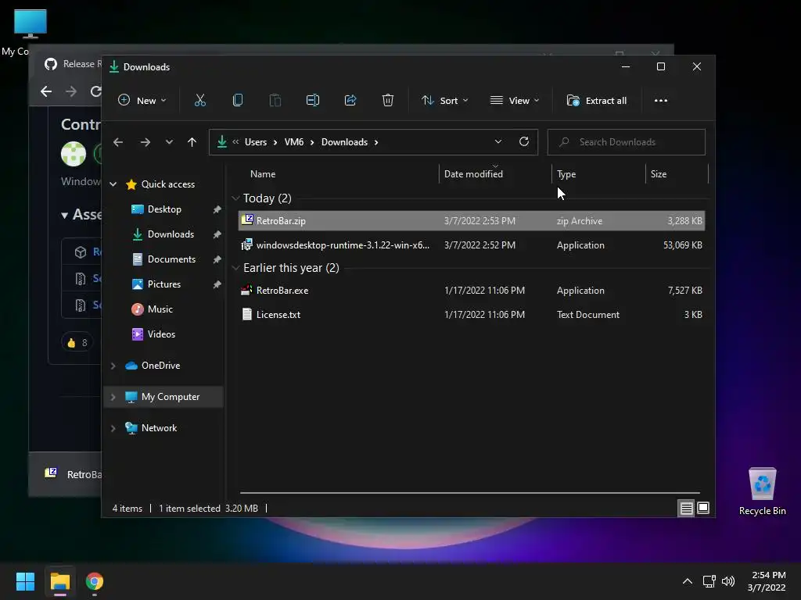The image size is (801, 600).
Task: Go up one folder level
Action: click(192, 142)
